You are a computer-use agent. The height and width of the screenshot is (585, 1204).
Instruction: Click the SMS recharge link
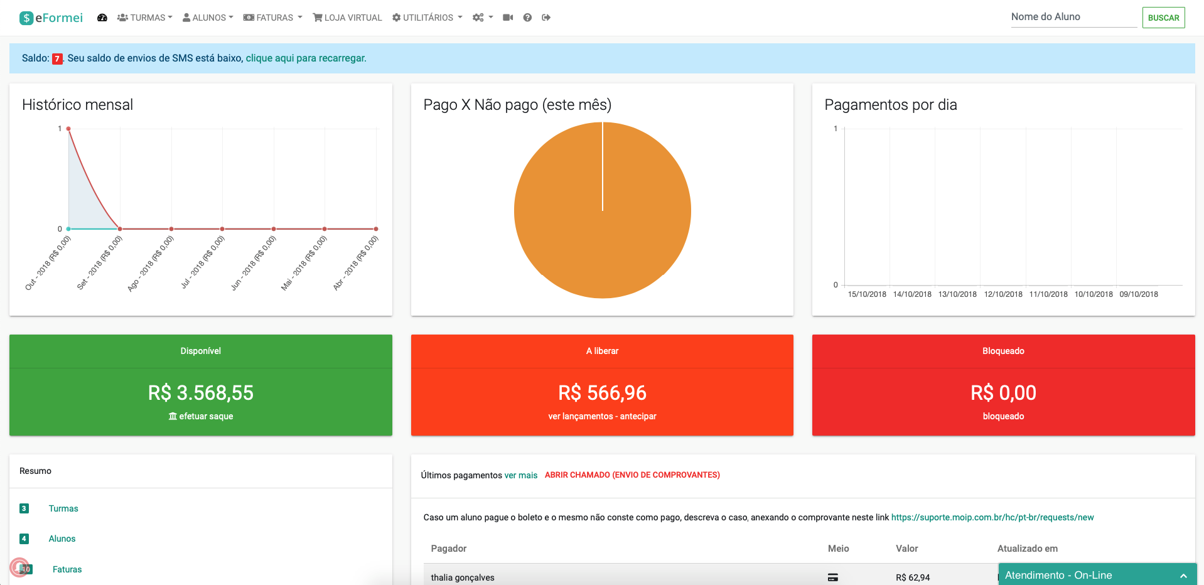tap(306, 58)
